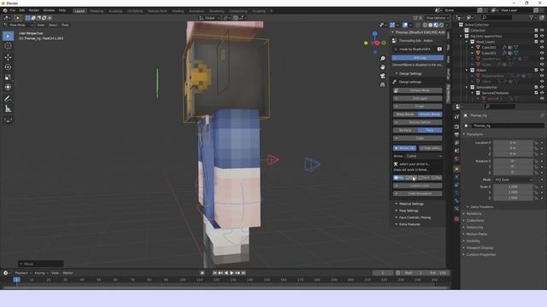The height and width of the screenshot is (307, 547).
Task: Open timeline Playback menu
Action: pyautogui.click(x=23, y=273)
